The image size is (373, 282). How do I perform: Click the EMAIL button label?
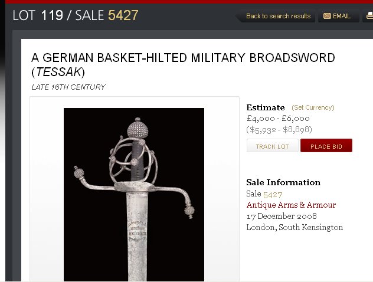[x=342, y=16]
